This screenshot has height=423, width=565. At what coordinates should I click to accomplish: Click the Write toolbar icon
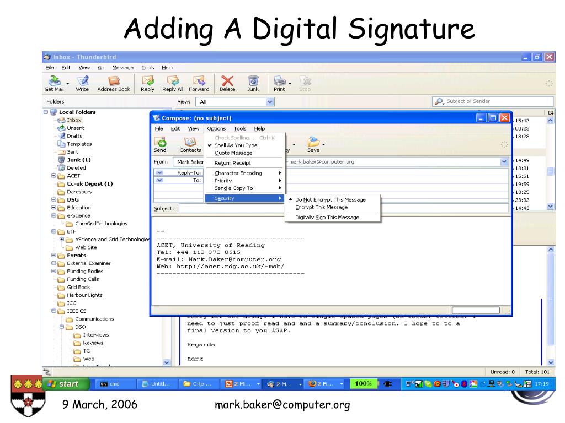tap(82, 84)
